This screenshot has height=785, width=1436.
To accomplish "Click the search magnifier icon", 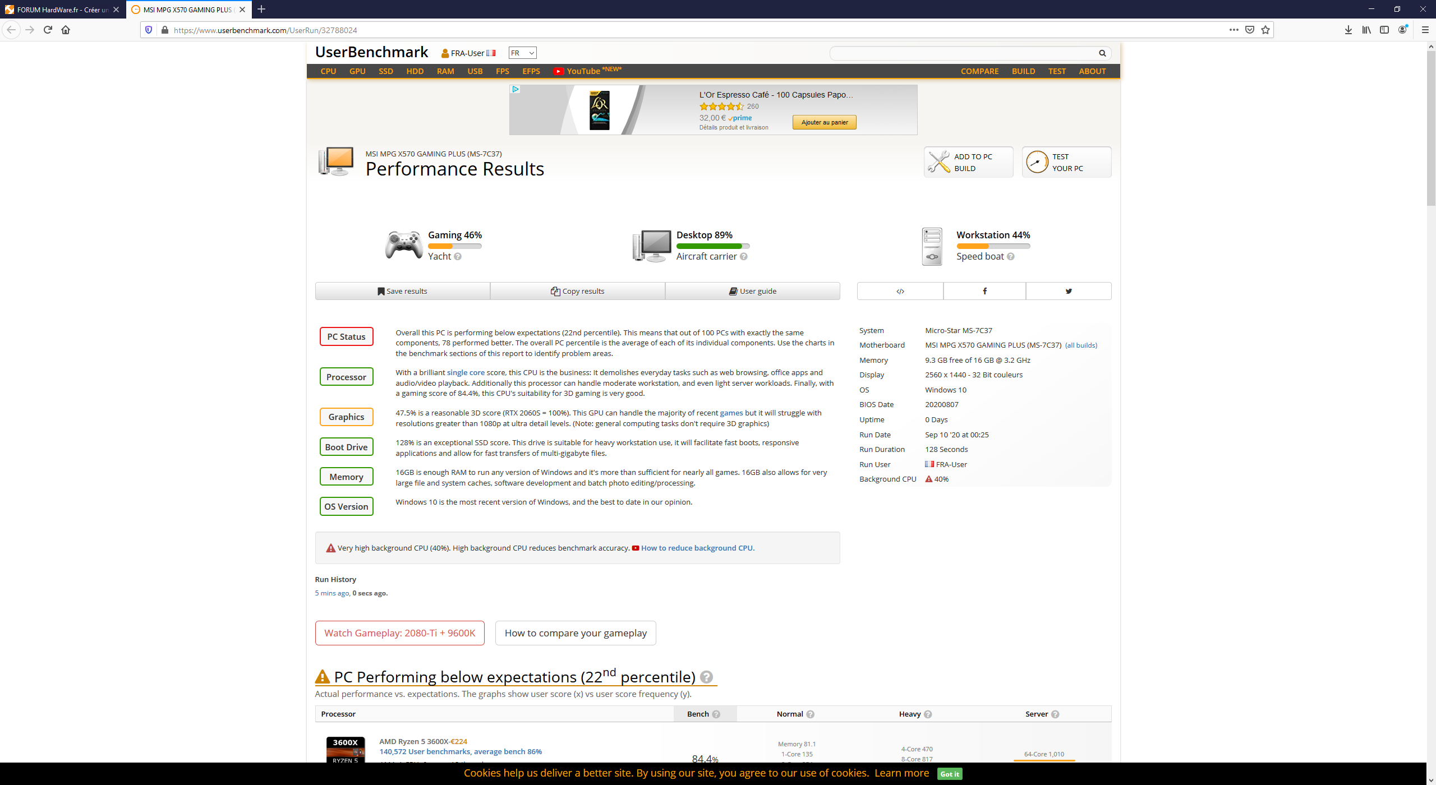I will [x=1102, y=53].
